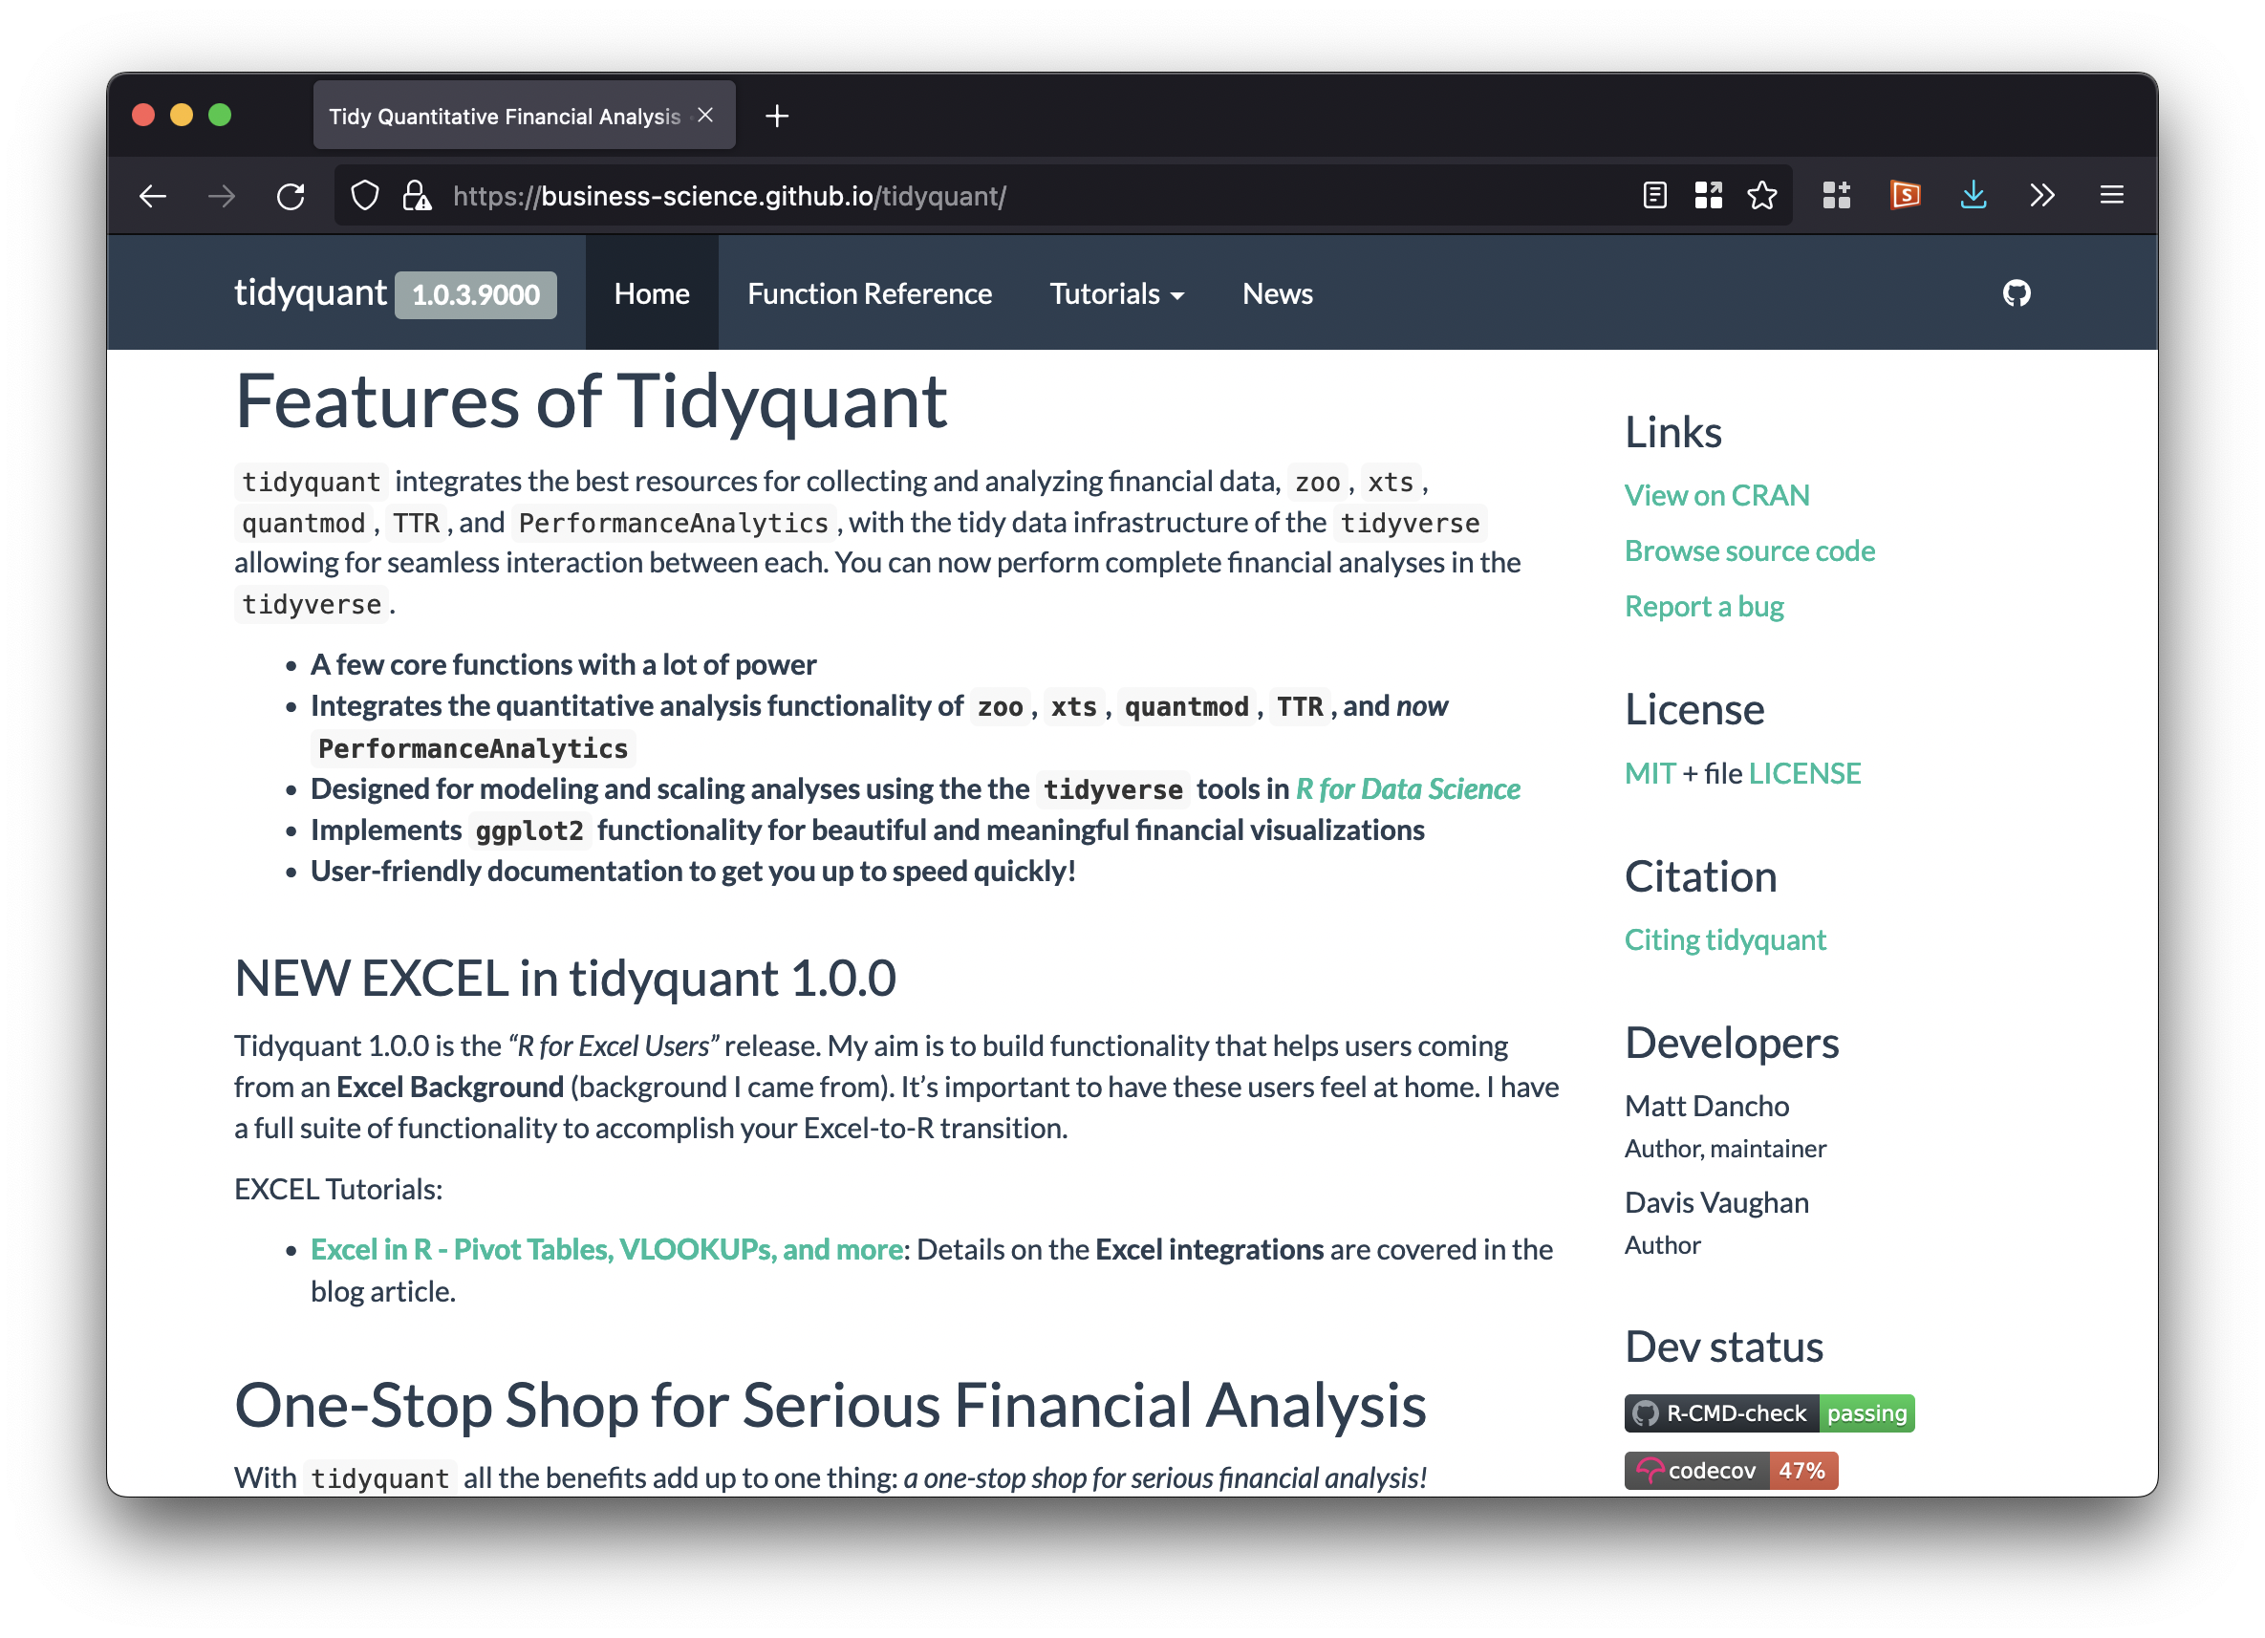This screenshot has height=1638, width=2265.
Task: Click the ggplot2 code text in bullet
Action: 528,831
